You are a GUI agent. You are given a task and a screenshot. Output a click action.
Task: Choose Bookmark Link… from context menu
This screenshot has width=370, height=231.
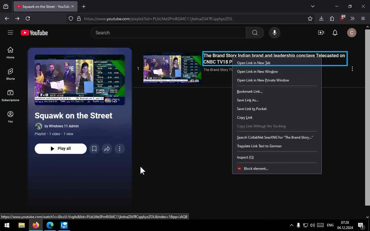coord(277,92)
